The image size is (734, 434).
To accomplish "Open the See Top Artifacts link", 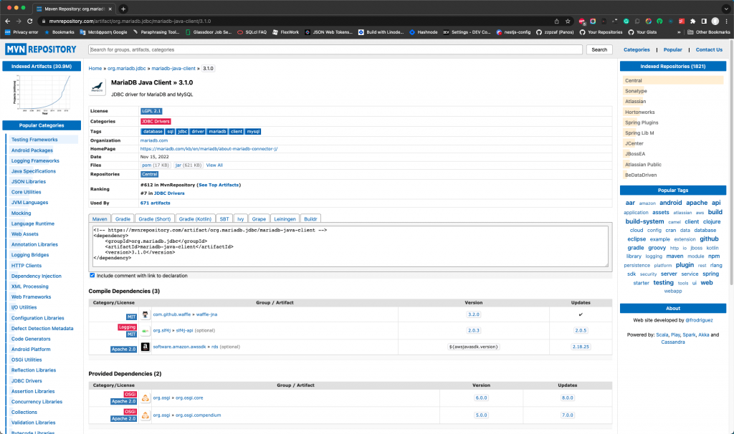I will [x=219, y=185].
